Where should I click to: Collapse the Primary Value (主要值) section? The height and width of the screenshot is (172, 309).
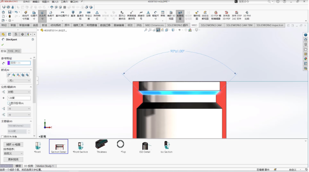(x=31, y=121)
